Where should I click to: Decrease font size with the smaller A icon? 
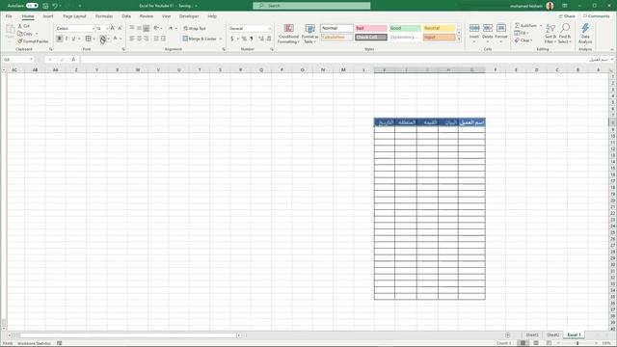click(120, 28)
